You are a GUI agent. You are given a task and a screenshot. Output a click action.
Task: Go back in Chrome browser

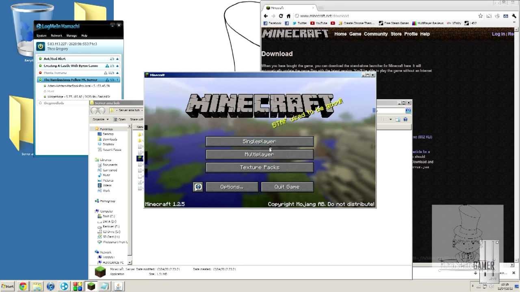tap(266, 16)
